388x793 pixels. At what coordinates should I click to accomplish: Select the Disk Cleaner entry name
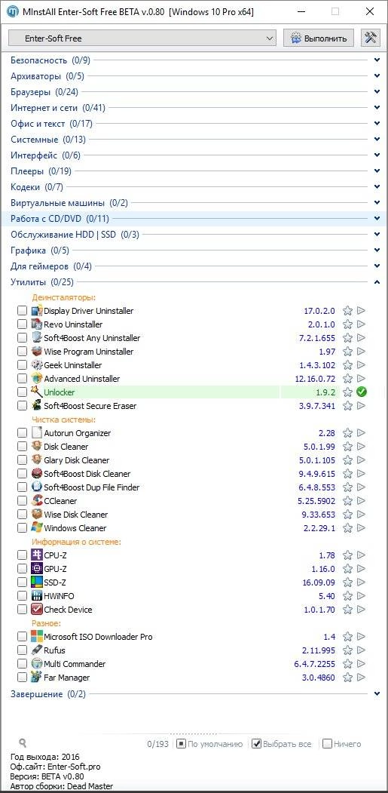pos(66,447)
